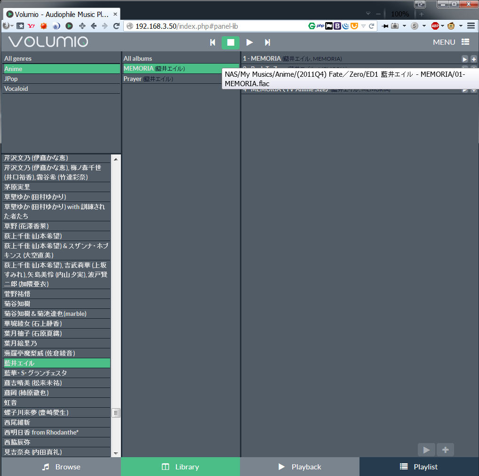This screenshot has width=479, height=476.
Task: Skip to the next track in Volumio
Action: pyautogui.click(x=267, y=42)
